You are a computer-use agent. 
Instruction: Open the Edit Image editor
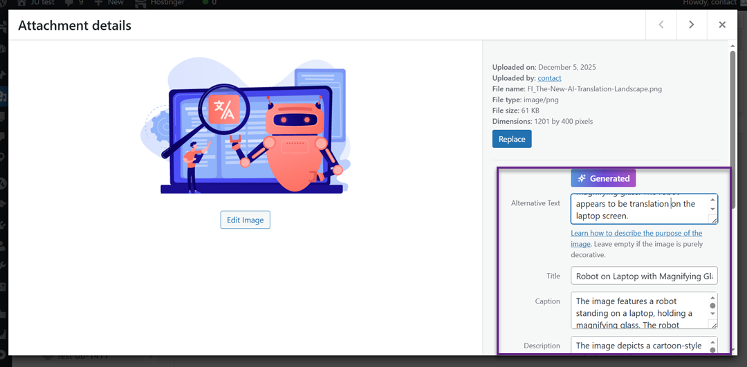[x=245, y=220]
